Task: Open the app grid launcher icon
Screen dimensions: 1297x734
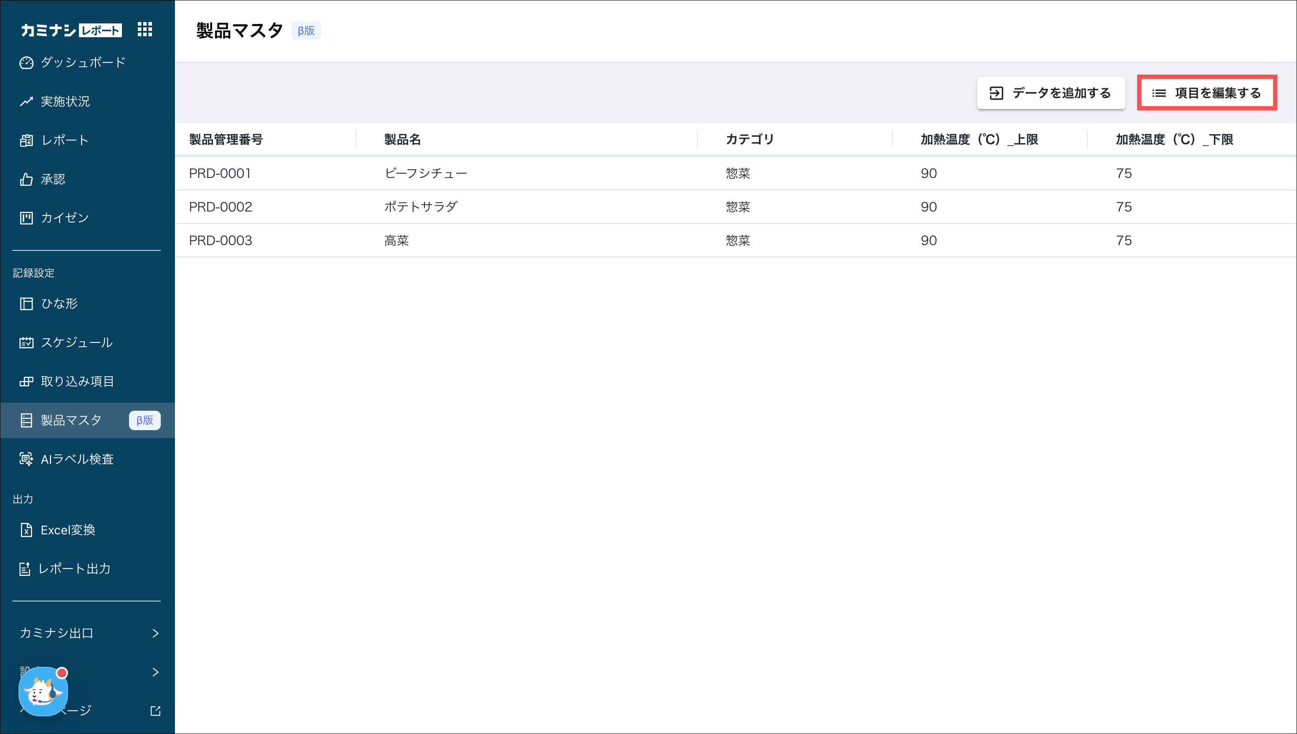Action: click(145, 30)
